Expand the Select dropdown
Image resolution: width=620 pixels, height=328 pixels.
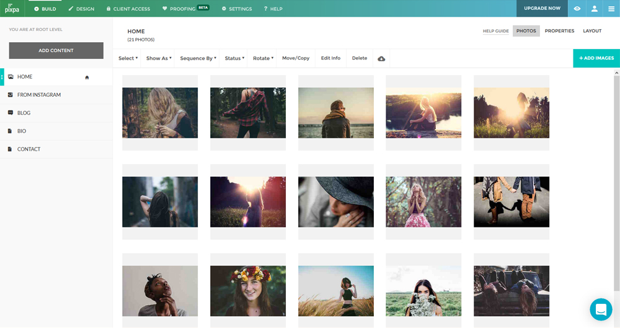click(x=128, y=58)
